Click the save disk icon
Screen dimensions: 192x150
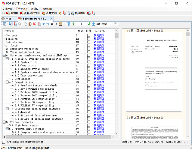[x=11, y=24]
